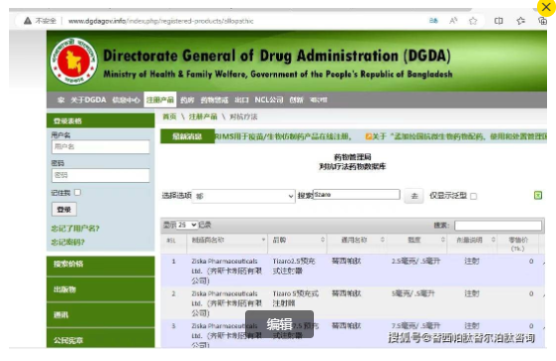Open the NCL公司 menu item
The height and width of the screenshot is (361, 556).
(x=269, y=99)
